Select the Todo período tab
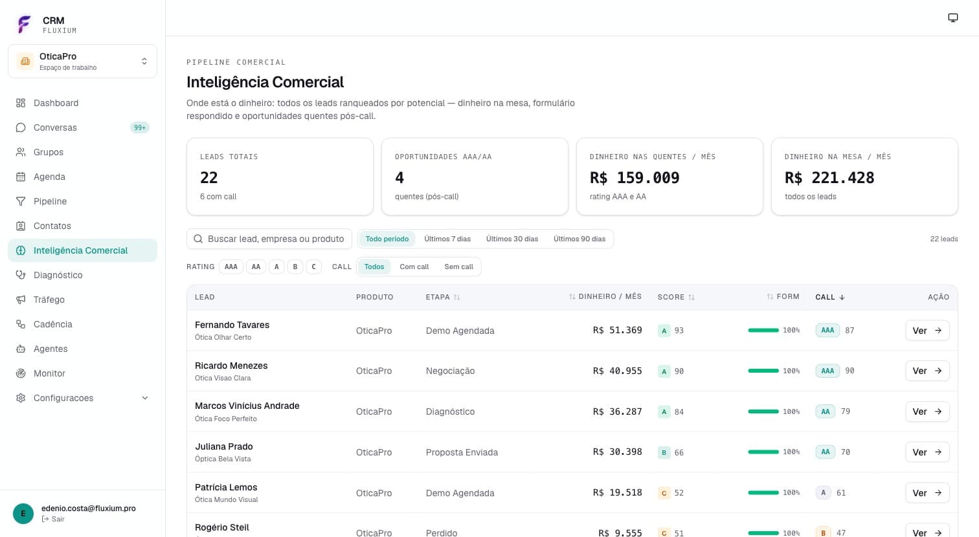 click(x=387, y=239)
